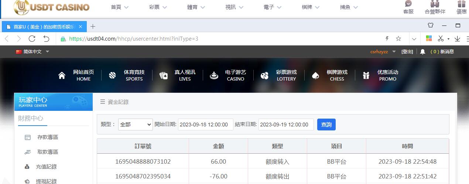The width and height of the screenshot is (469, 184).
Task: Open the scissors screenshot tool icon
Action: tap(441, 38)
